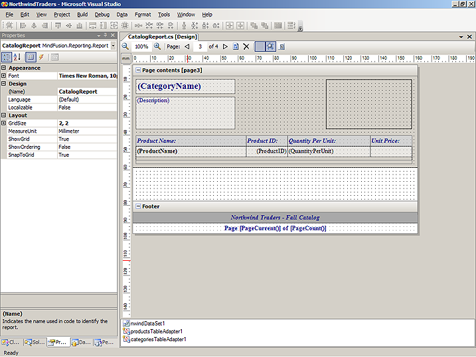The image size is (476, 357).
Task: Click the Size to Grid icon
Action: click(124, 25)
